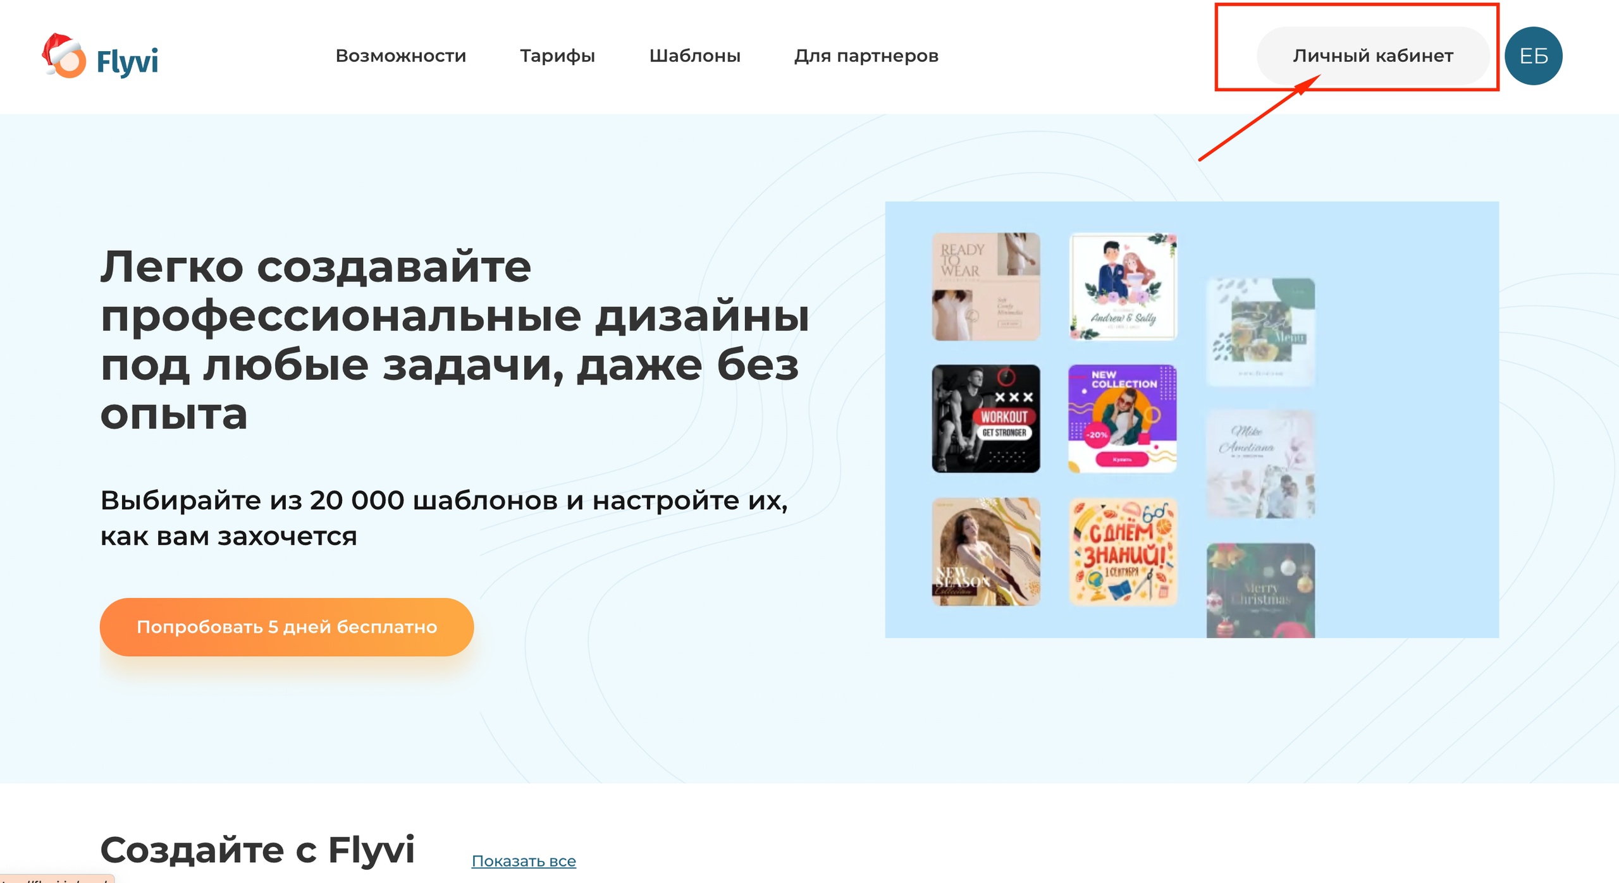Open the New Season fashion template
The height and width of the screenshot is (883, 1619).
click(985, 551)
